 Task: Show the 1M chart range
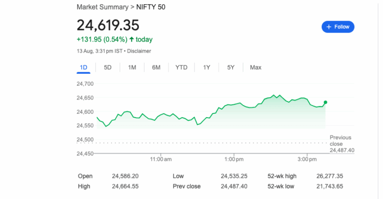(132, 67)
